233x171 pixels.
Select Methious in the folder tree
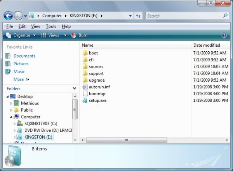pos(30,103)
